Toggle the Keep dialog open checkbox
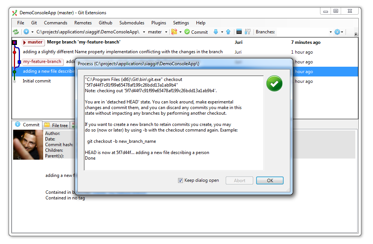 (181, 180)
